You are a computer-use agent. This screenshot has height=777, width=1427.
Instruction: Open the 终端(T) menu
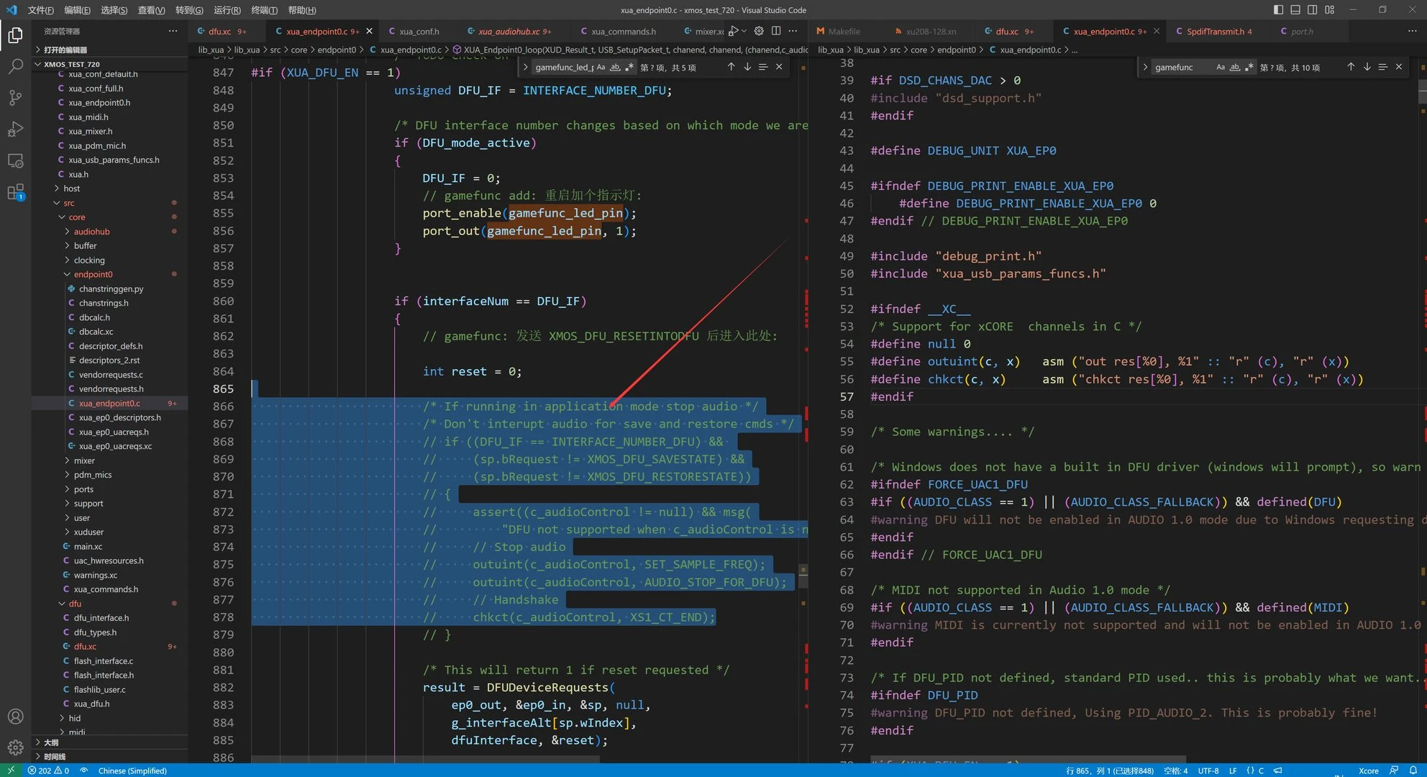265,10
